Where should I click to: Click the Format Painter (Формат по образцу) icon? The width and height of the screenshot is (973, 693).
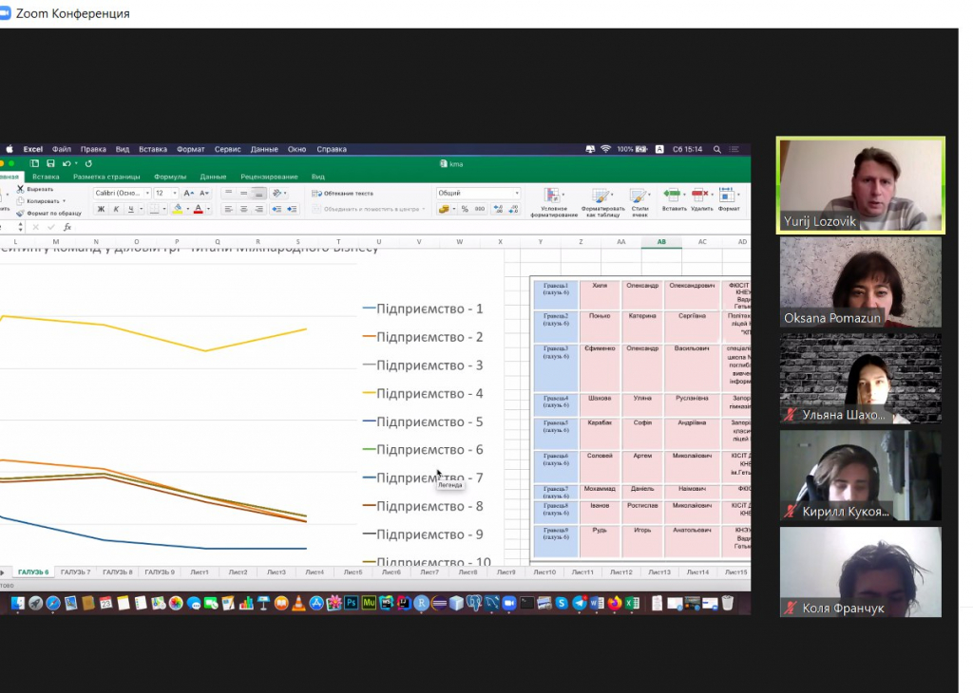click(x=20, y=213)
